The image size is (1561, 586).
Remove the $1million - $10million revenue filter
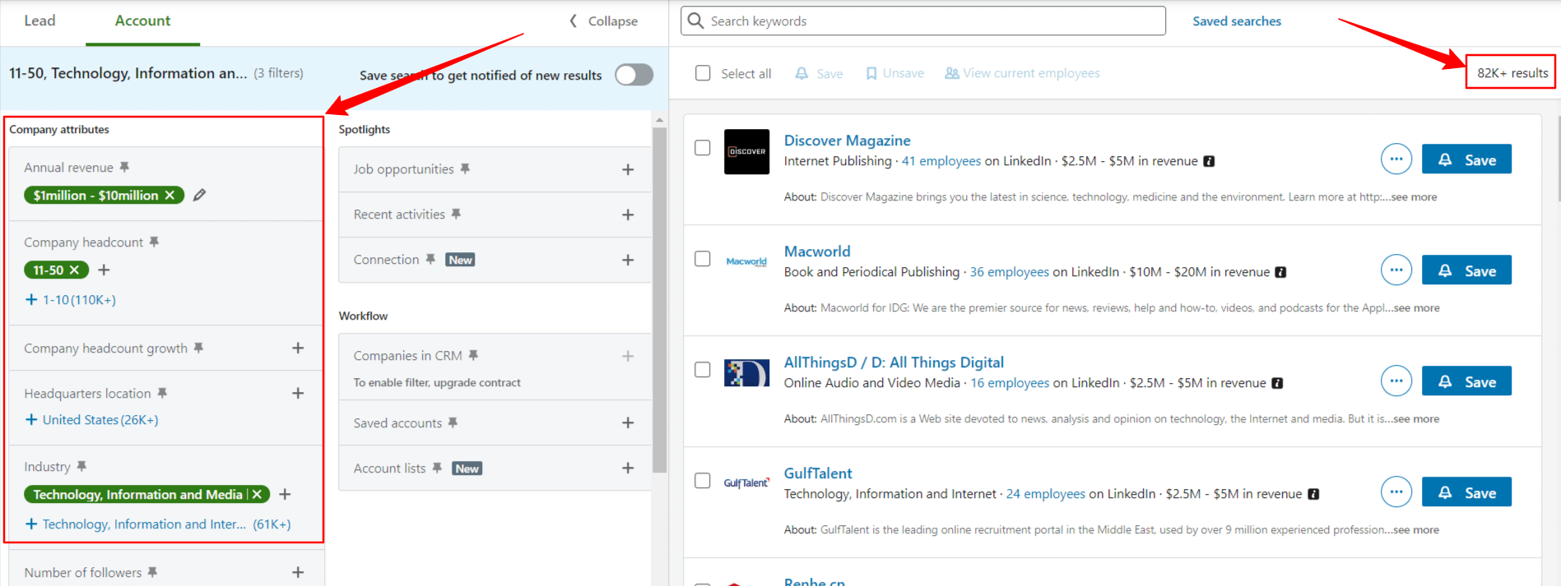click(170, 195)
